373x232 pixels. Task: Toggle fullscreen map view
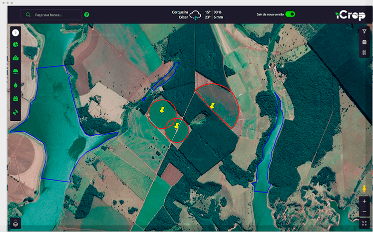[x=364, y=224]
